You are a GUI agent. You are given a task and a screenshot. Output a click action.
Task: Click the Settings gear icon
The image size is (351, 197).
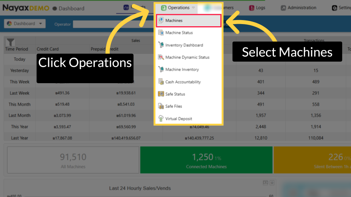click(335, 8)
